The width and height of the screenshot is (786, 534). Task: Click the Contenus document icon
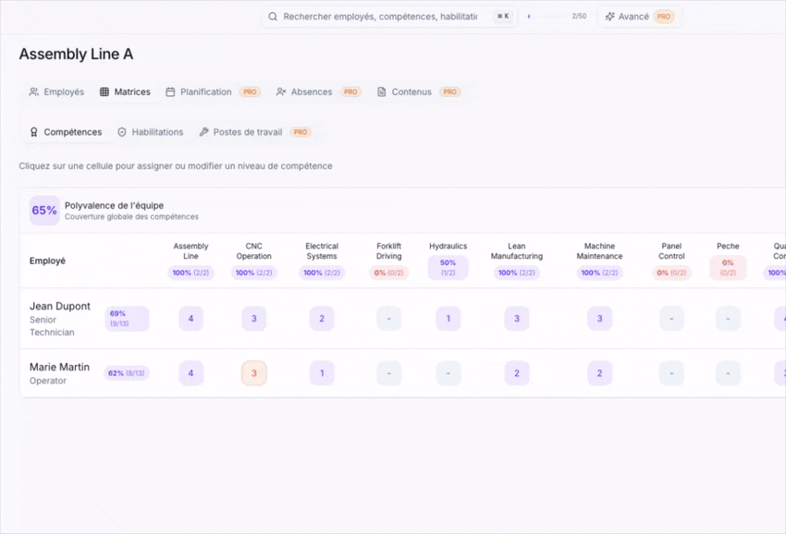(x=382, y=92)
